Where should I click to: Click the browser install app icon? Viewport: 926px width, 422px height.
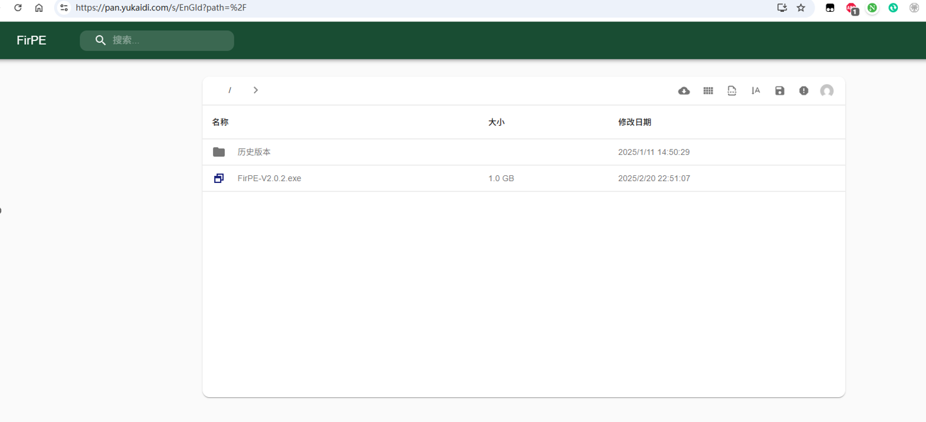(x=782, y=8)
